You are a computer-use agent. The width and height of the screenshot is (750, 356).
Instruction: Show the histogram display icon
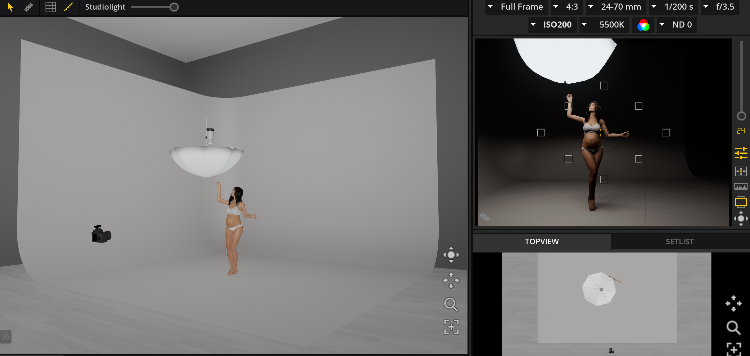[x=741, y=187]
